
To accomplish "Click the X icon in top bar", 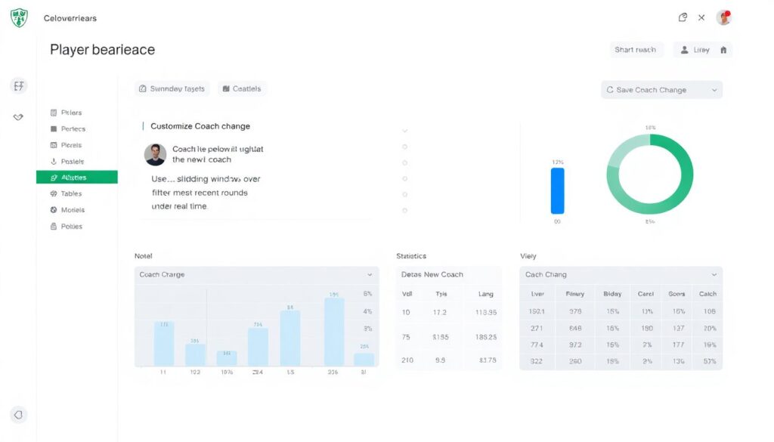I will click(x=701, y=17).
